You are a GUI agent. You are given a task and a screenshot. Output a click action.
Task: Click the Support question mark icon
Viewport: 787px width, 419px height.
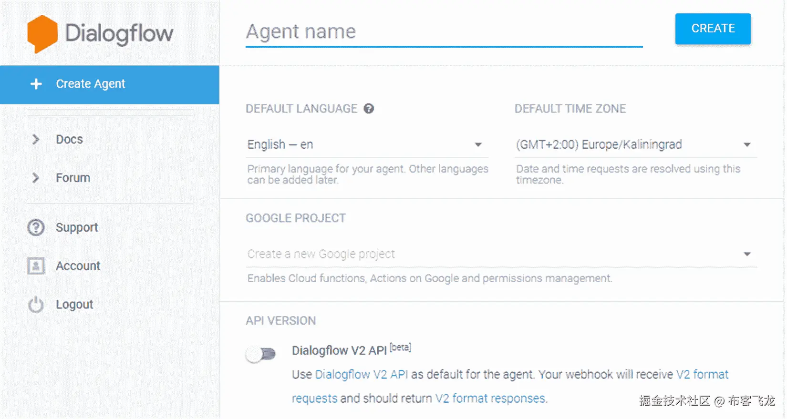[36, 227]
